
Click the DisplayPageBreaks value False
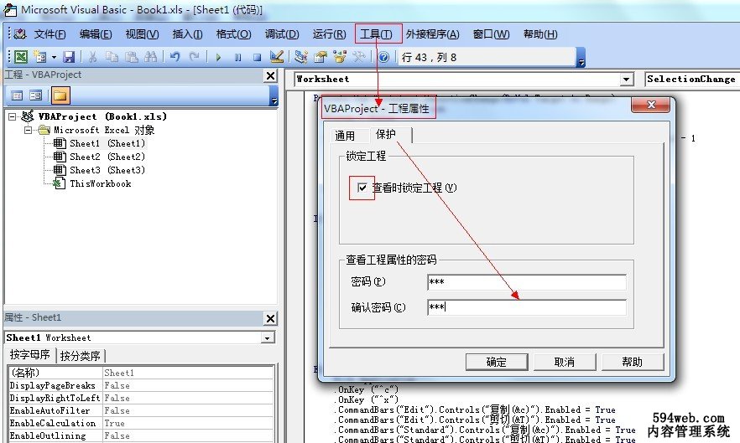(x=188, y=385)
